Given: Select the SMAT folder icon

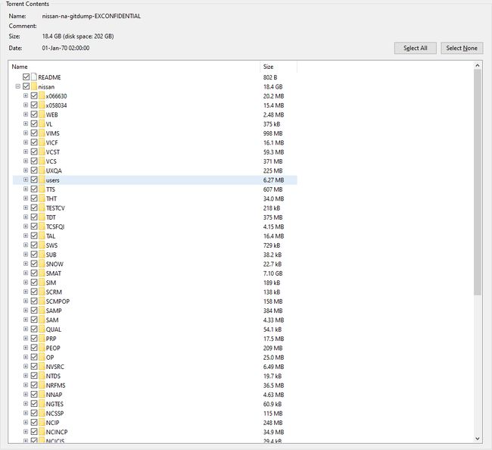Looking at the screenshot, I should click(x=42, y=273).
